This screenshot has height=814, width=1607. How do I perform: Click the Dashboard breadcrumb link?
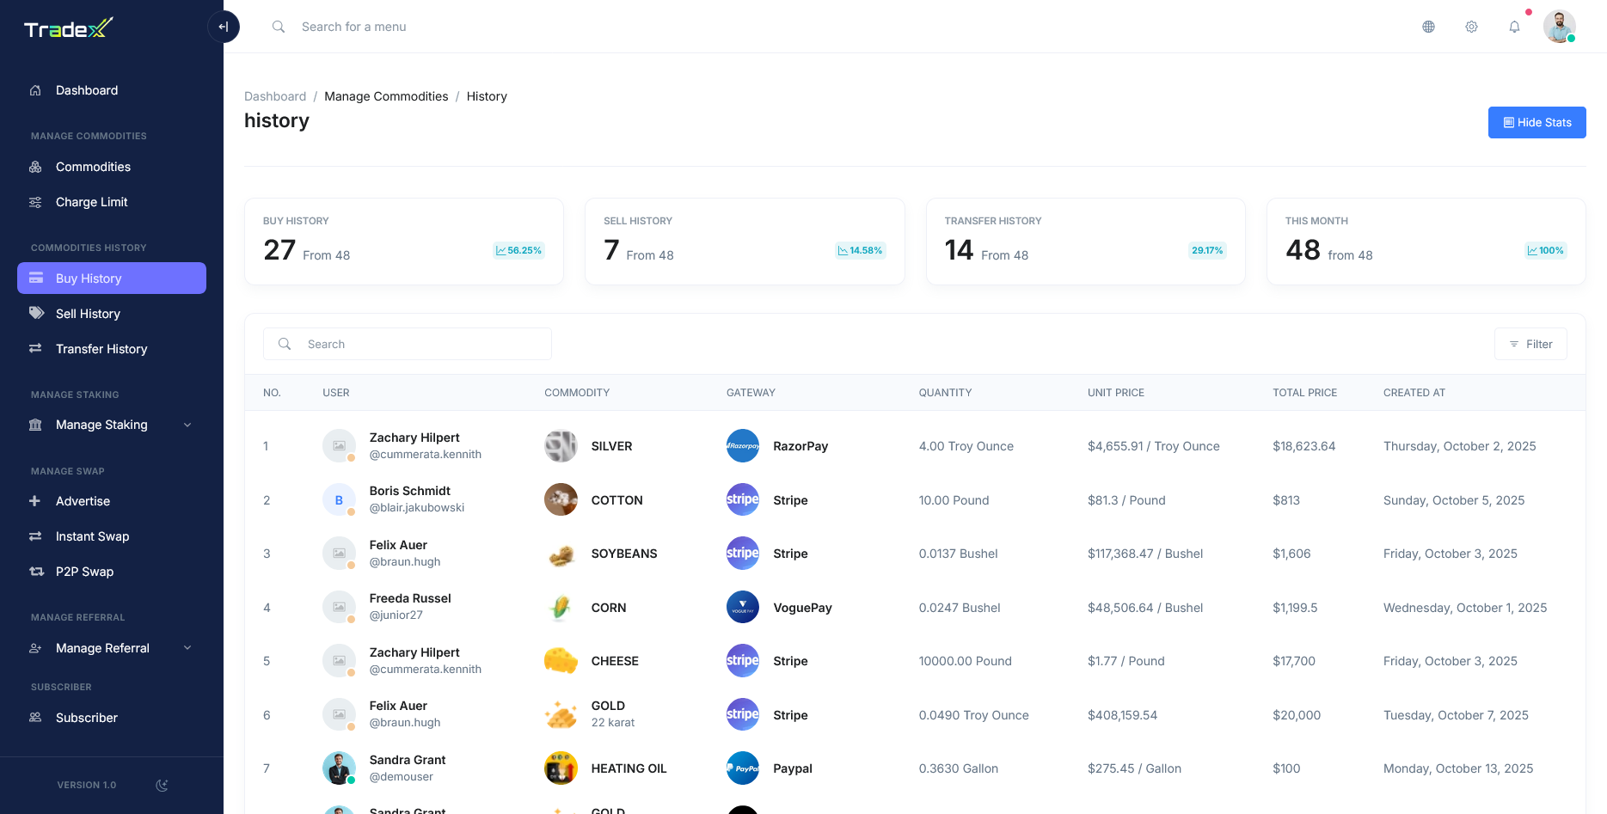(275, 96)
